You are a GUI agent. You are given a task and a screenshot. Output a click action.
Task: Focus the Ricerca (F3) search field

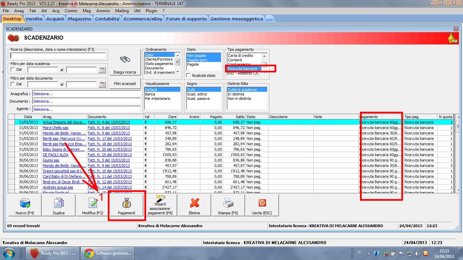coord(58,56)
